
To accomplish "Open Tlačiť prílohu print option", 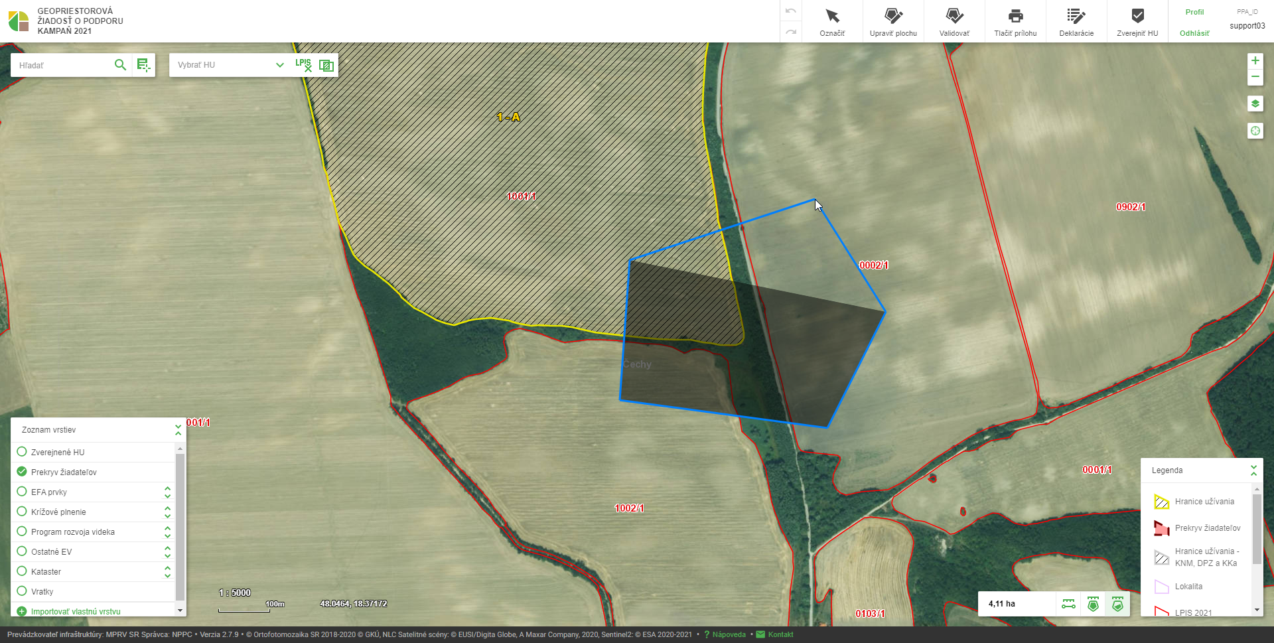I will [x=1015, y=22].
